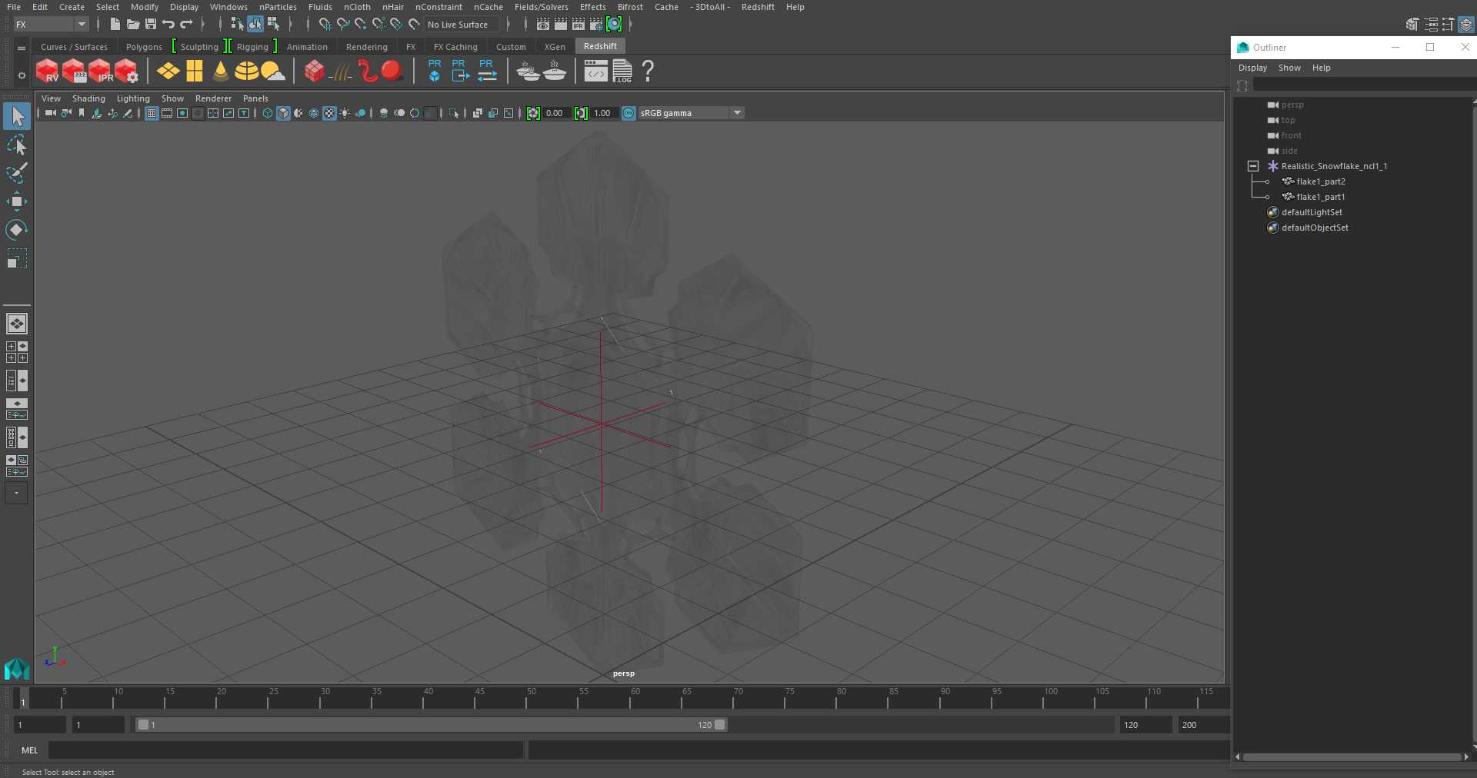The image size is (1477, 778).
Task: Collapse the Realistic_Snowflake_ncl1_1 node
Action: 1253,166
